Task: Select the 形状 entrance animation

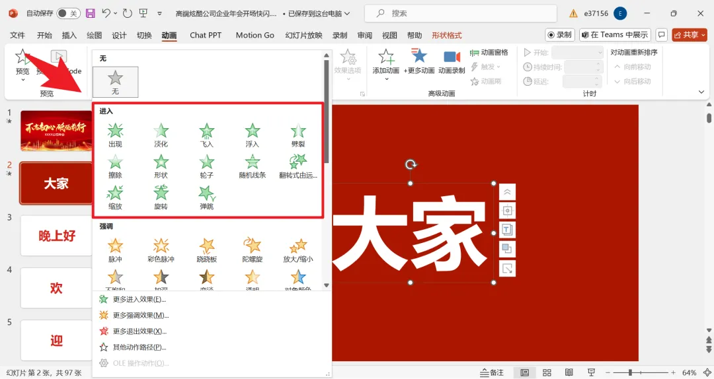Action: click(x=161, y=166)
